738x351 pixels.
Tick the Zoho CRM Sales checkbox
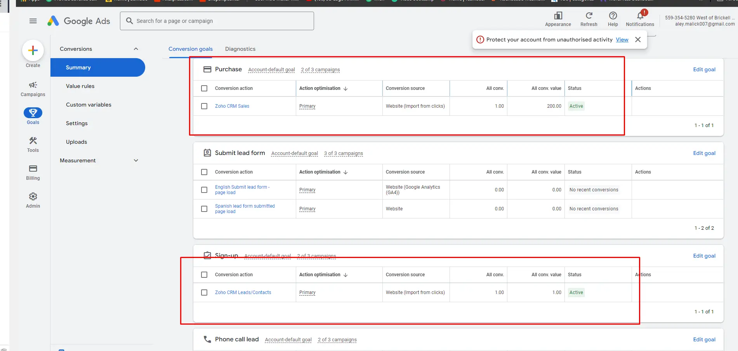pyautogui.click(x=204, y=106)
